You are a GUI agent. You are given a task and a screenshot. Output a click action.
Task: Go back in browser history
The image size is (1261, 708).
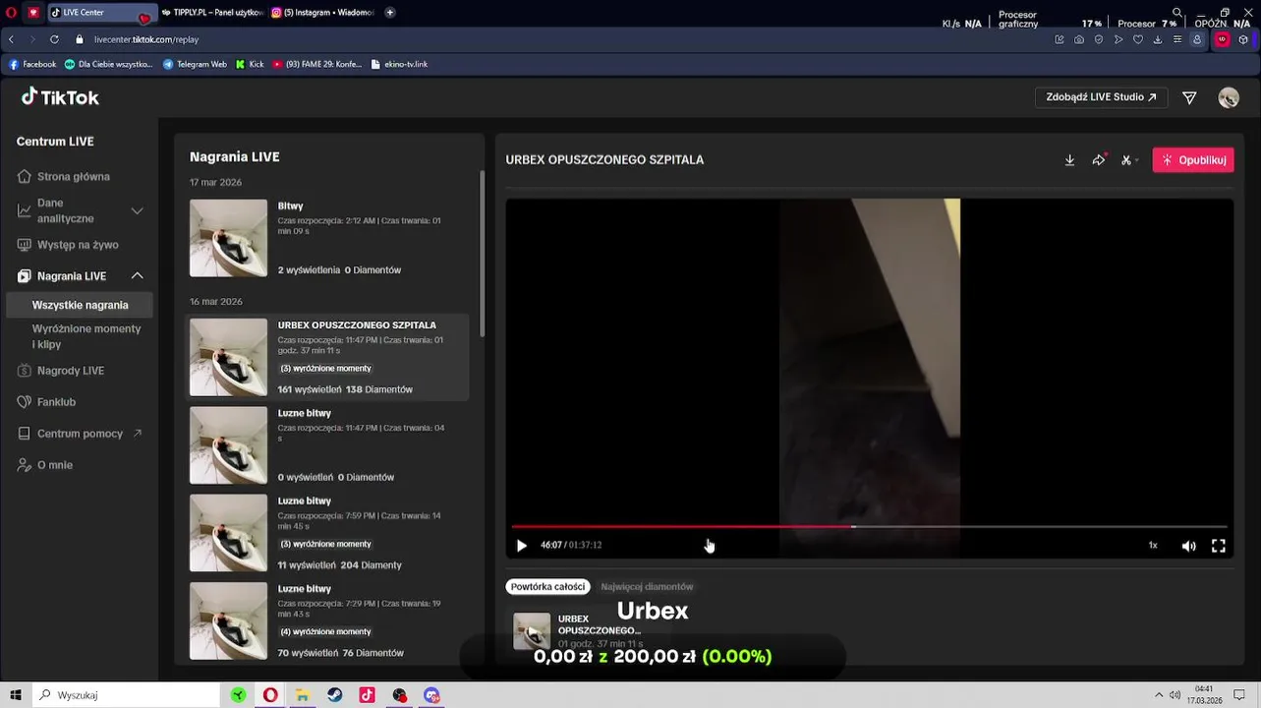[x=11, y=39]
